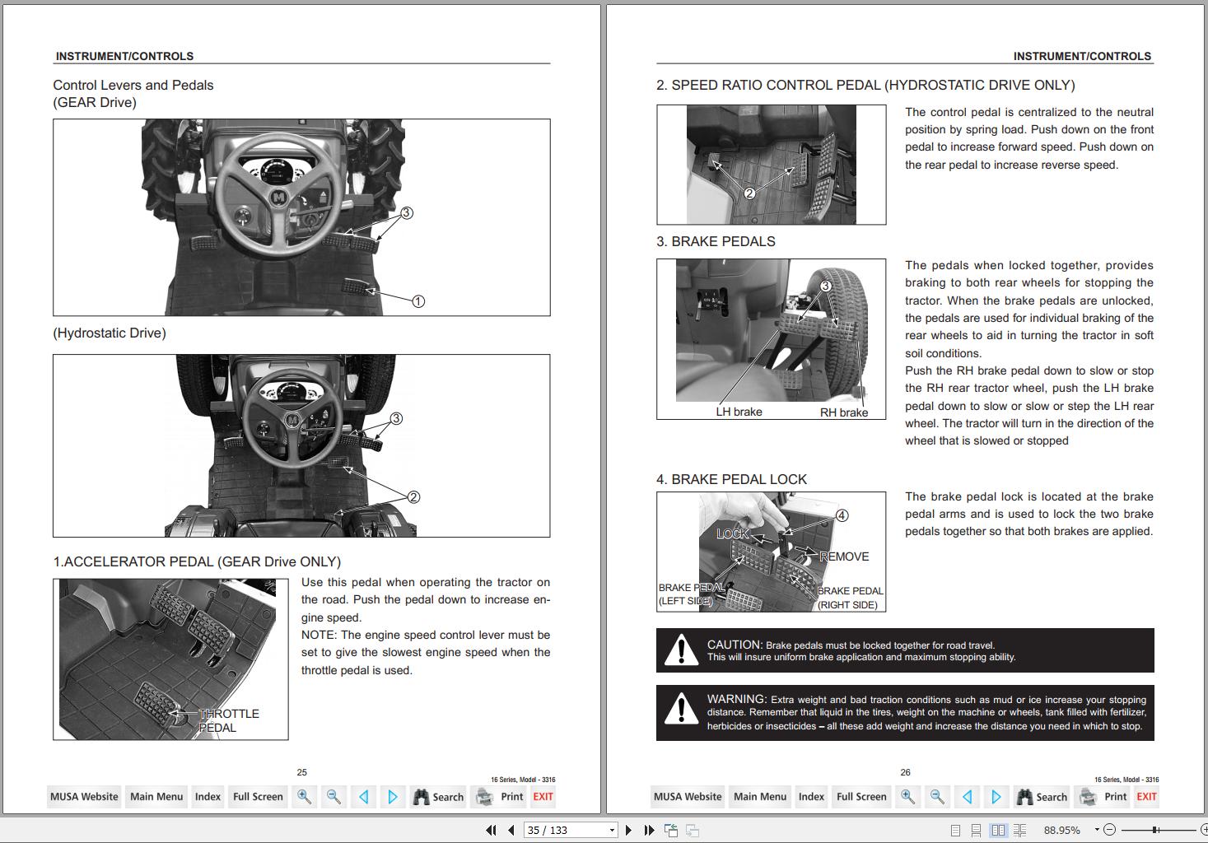Click the 88.95% zoom value
Image resolution: width=1208 pixels, height=843 pixels.
(1062, 830)
